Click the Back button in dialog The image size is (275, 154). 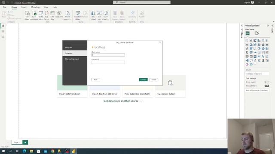95,80
